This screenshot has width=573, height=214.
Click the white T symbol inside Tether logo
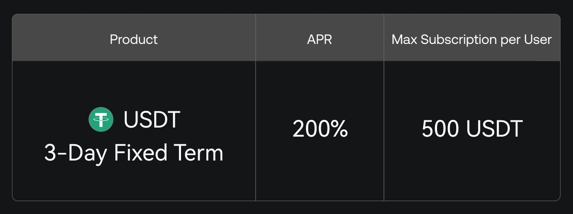101,120
